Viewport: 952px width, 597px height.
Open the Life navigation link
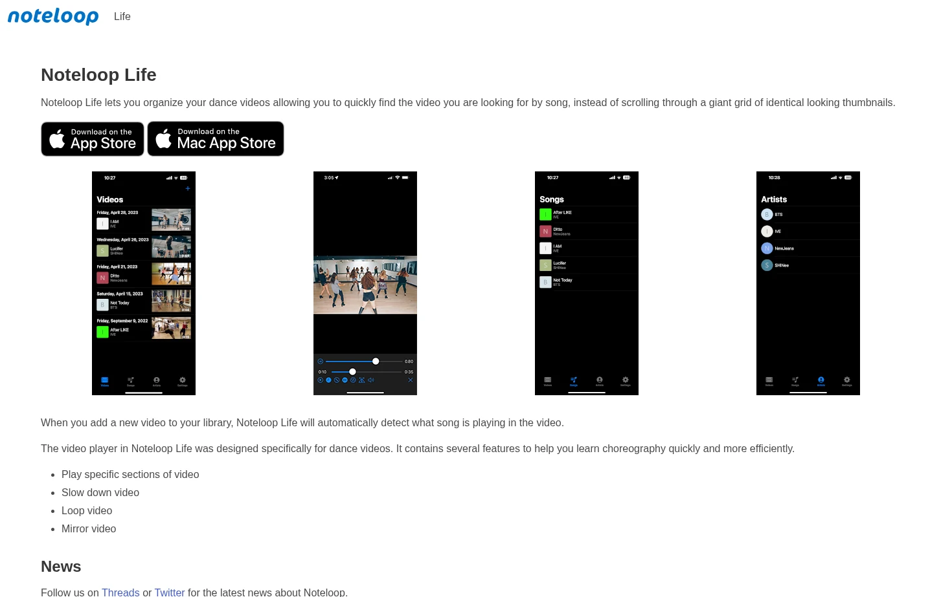[x=122, y=17]
